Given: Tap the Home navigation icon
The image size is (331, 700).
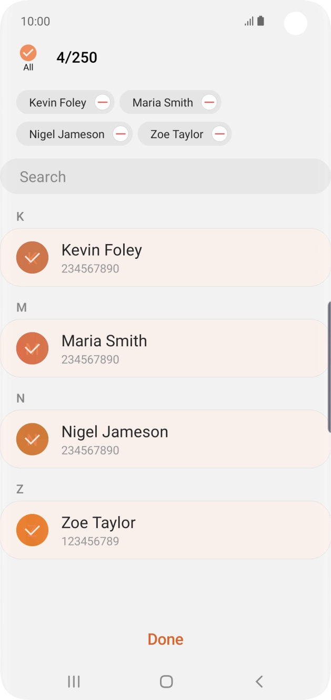Looking at the screenshot, I should (x=166, y=682).
